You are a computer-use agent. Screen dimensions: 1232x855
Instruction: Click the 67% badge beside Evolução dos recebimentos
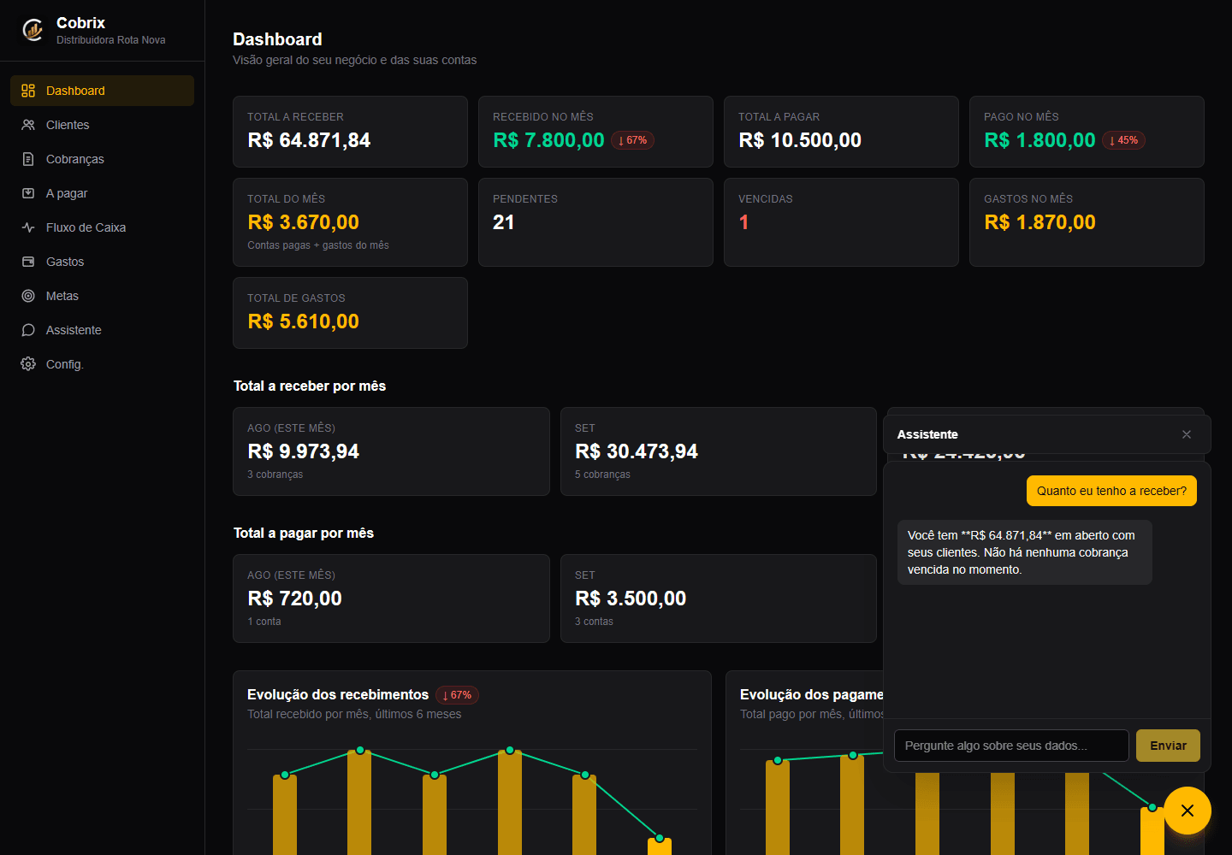pos(457,695)
